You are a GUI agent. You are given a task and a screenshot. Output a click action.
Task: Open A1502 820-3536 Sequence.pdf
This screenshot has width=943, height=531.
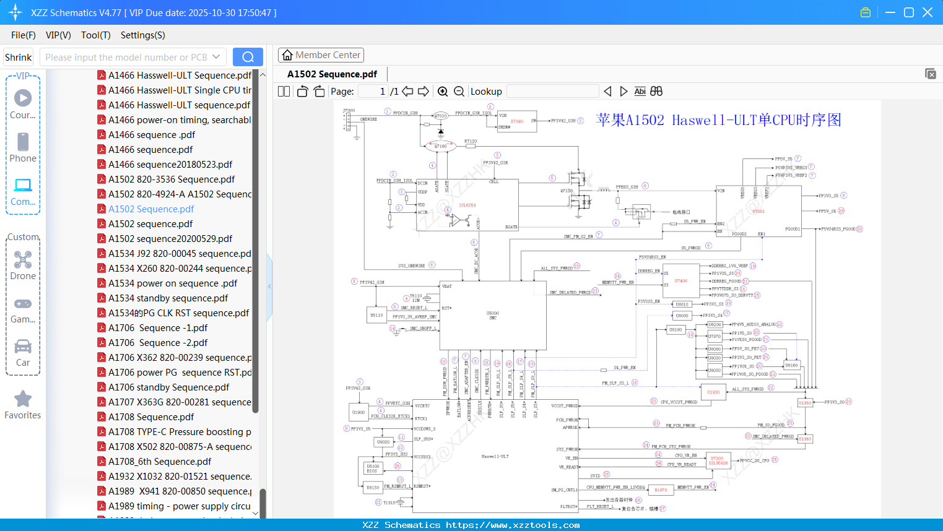point(172,179)
